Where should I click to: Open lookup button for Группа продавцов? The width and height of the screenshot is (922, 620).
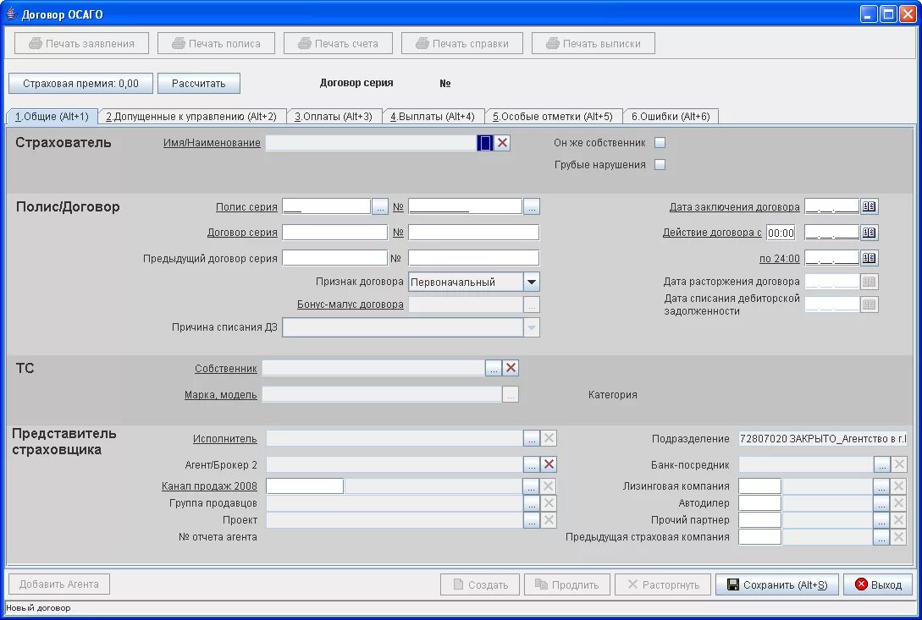click(531, 503)
